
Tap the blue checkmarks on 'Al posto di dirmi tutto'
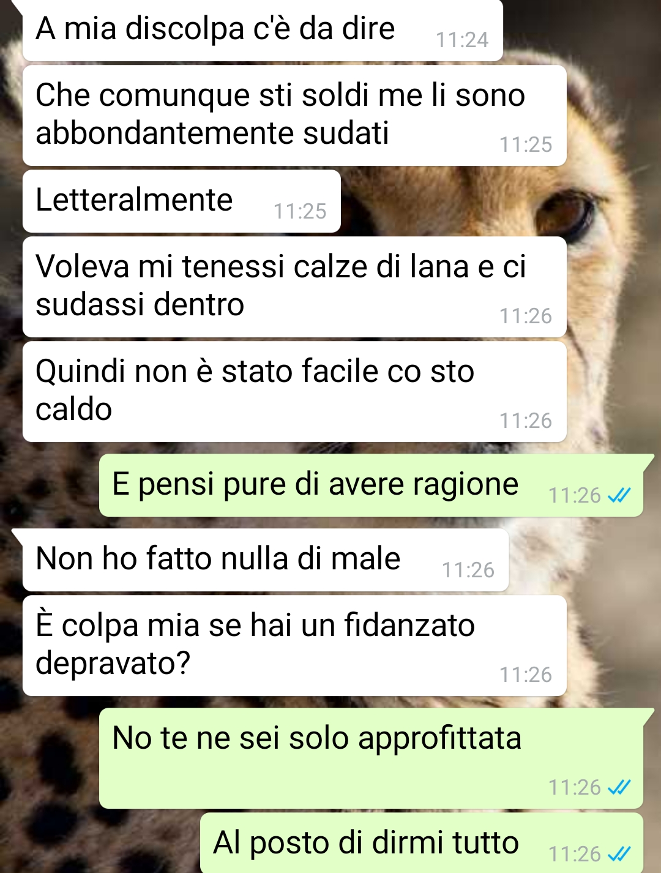pyautogui.click(x=619, y=854)
